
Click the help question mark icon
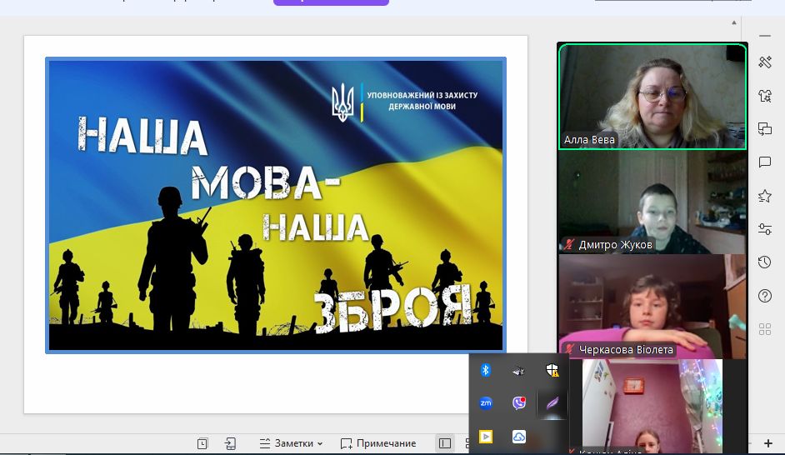click(765, 296)
